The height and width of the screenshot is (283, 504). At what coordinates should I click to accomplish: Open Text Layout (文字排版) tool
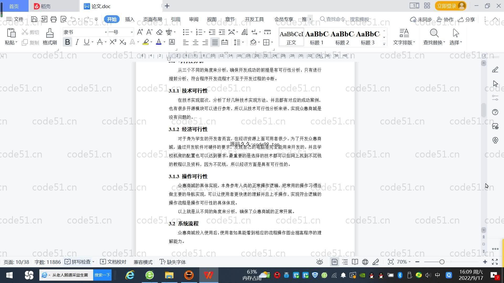pos(404,37)
